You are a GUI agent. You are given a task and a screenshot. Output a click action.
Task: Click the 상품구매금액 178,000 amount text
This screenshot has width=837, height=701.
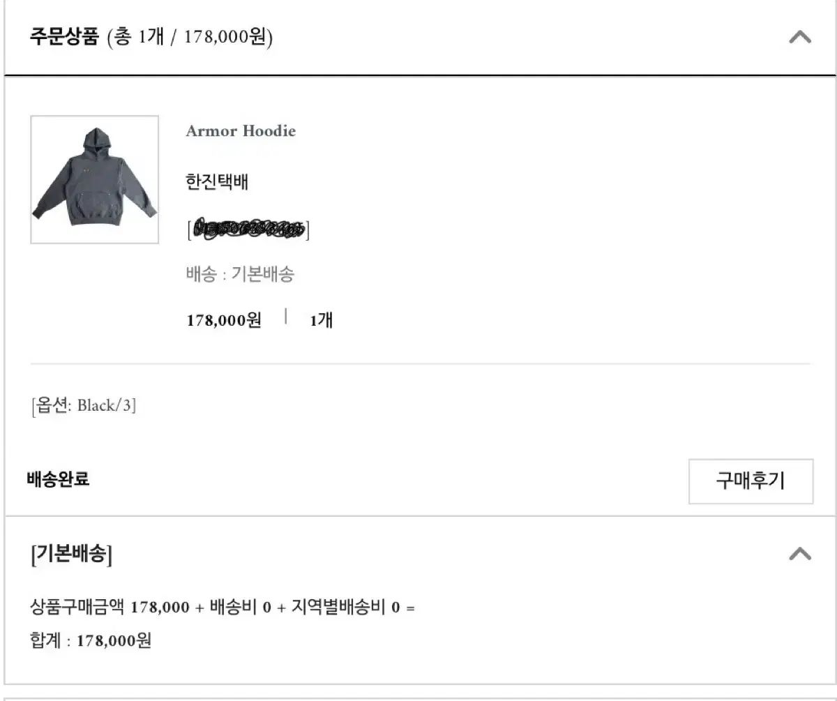coord(110,607)
